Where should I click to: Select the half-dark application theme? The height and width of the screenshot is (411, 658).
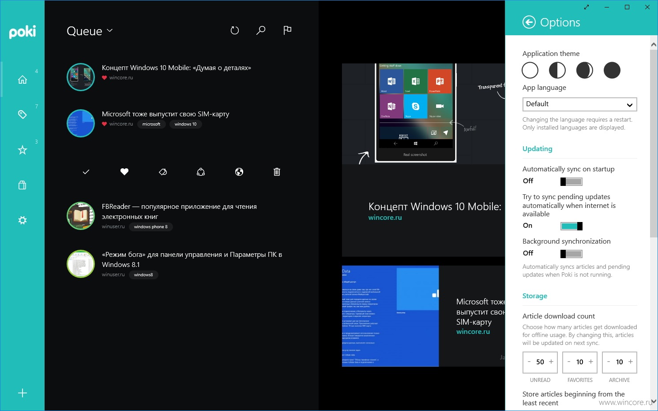coord(557,70)
